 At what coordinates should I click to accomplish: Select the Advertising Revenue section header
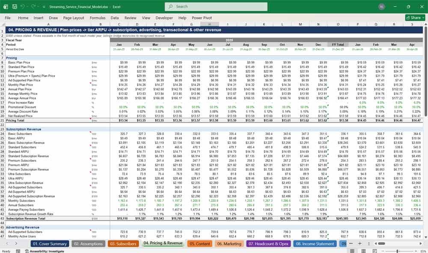(x=48, y=227)
